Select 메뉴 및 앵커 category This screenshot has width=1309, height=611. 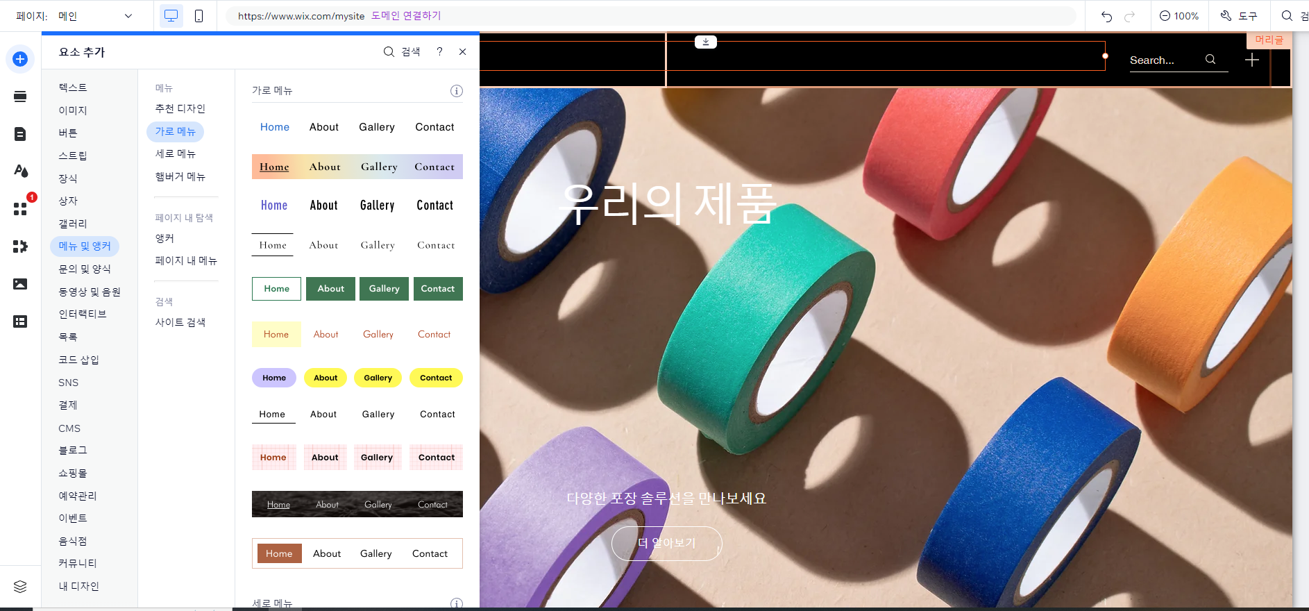[x=85, y=246]
